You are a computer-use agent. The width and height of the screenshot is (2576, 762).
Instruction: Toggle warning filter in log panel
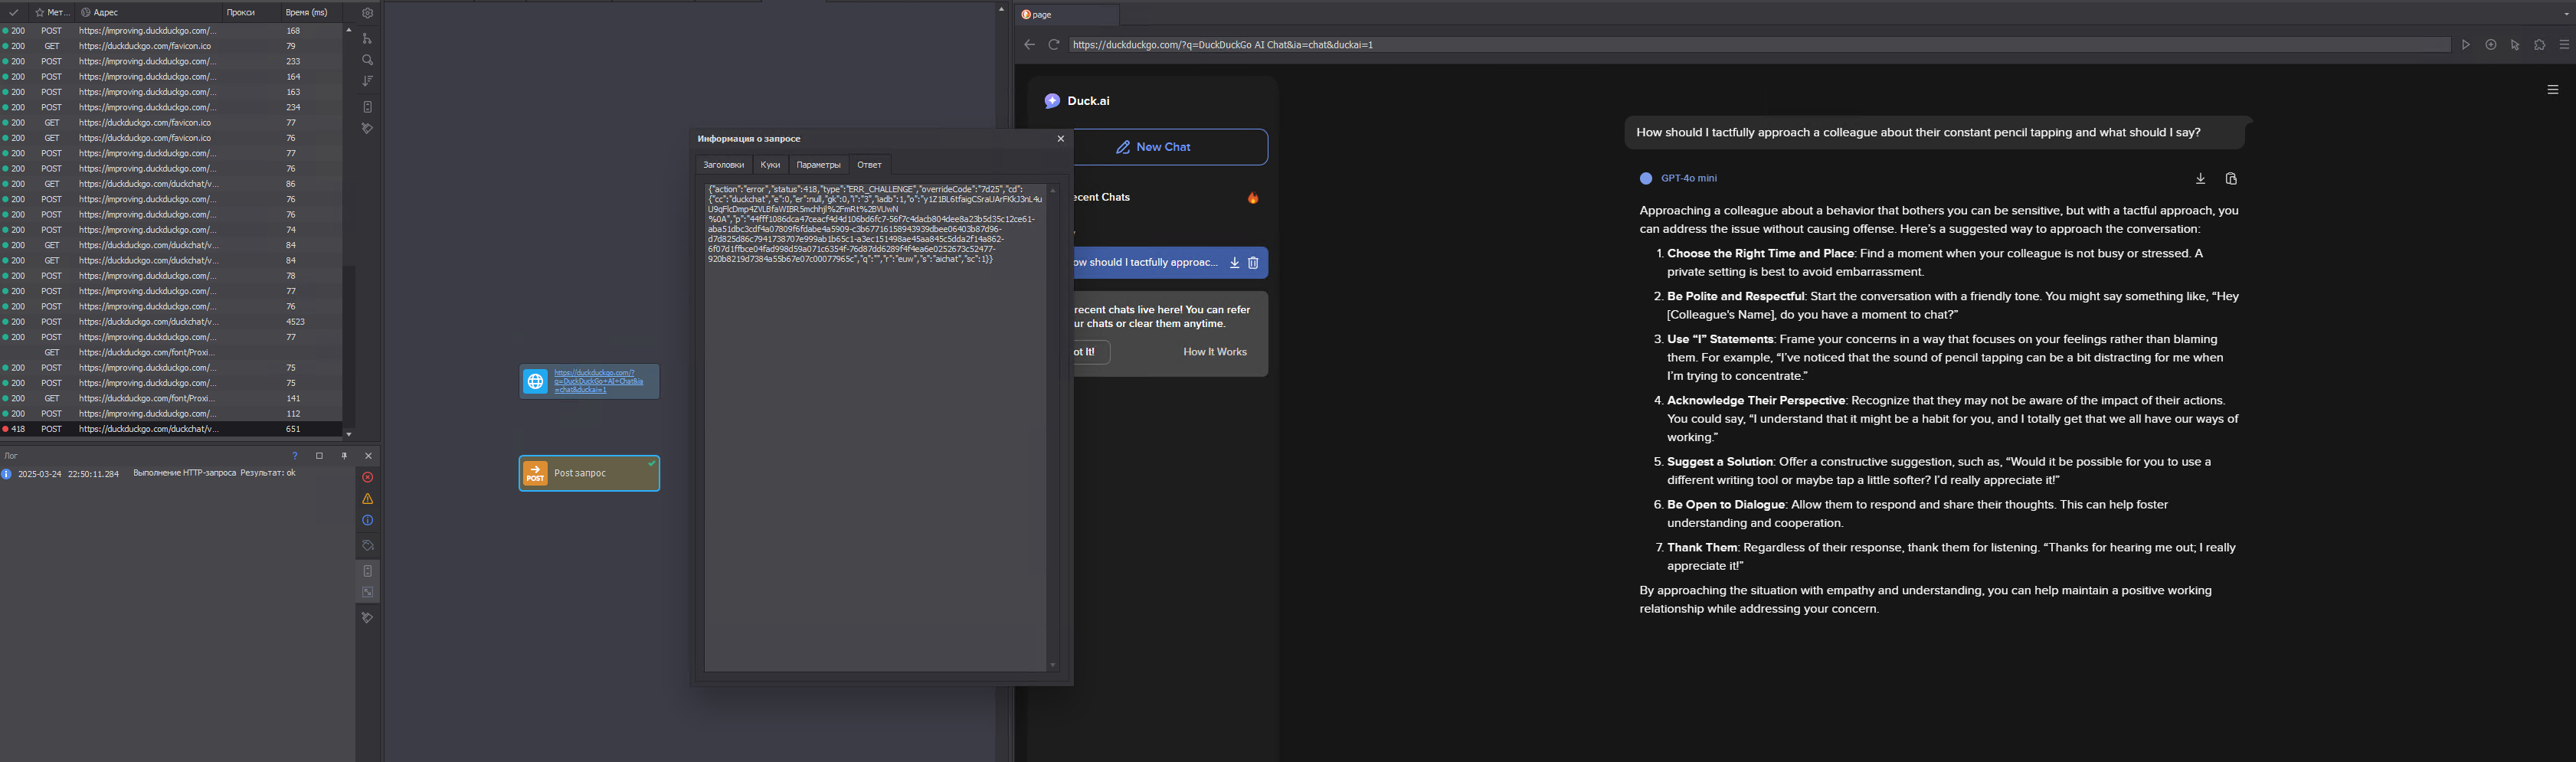(x=367, y=499)
